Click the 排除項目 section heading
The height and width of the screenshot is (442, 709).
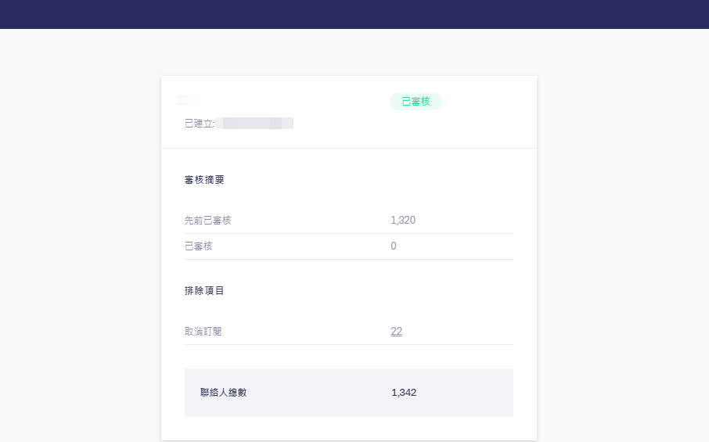[204, 291]
